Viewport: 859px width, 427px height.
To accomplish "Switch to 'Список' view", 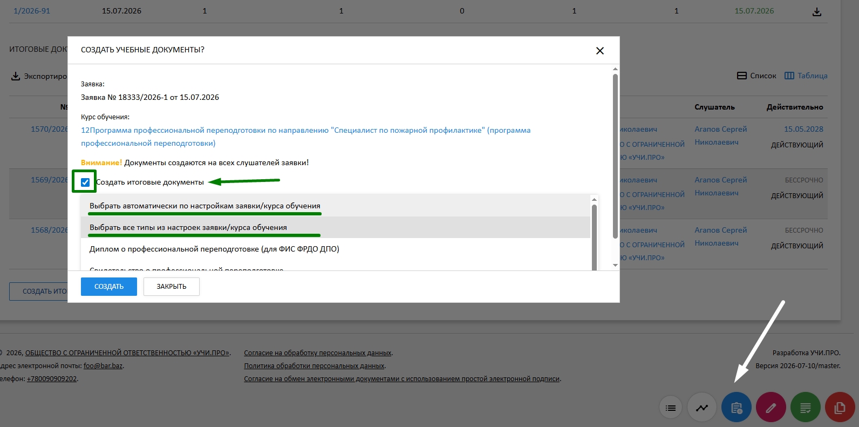I will [x=756, y=76].
